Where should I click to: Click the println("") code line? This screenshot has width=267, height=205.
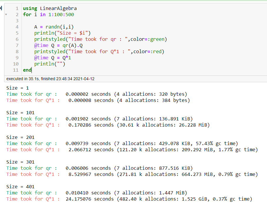point(50,64)
